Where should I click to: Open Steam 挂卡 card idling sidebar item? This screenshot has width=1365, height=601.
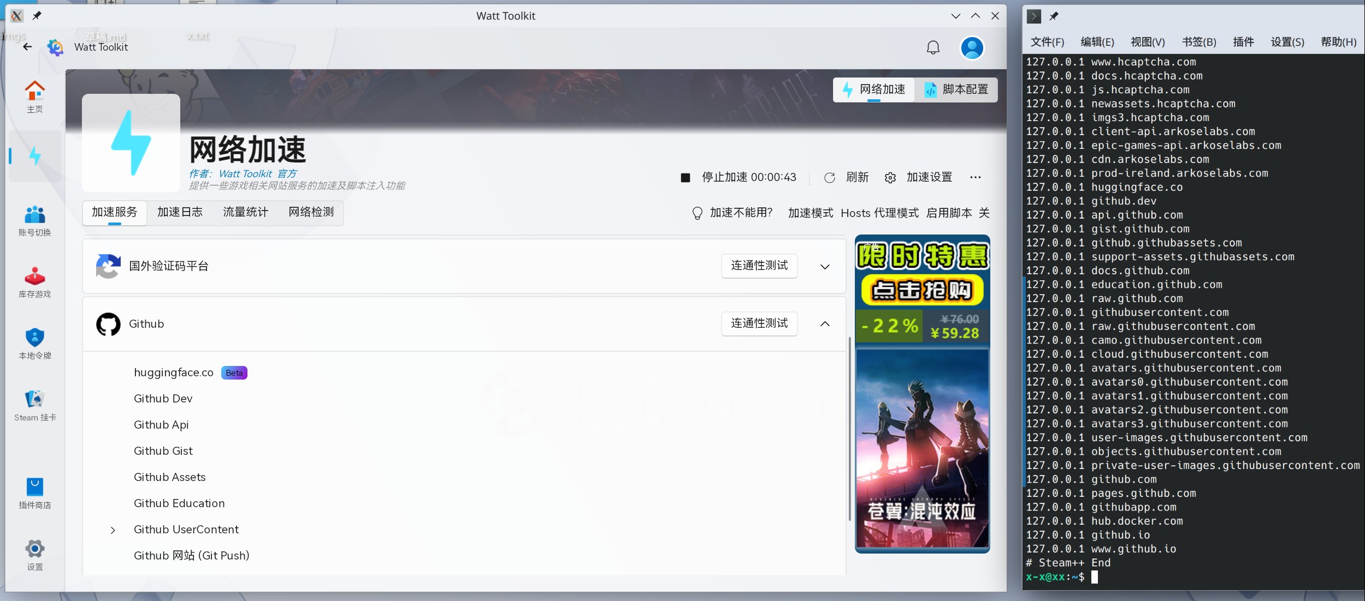34,406
